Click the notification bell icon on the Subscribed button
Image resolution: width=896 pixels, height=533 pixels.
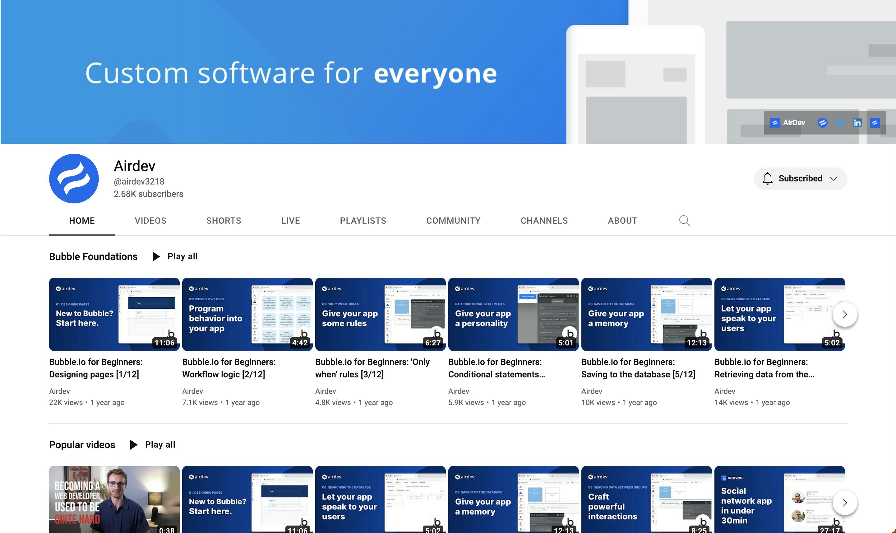click(x=767, y=179)
